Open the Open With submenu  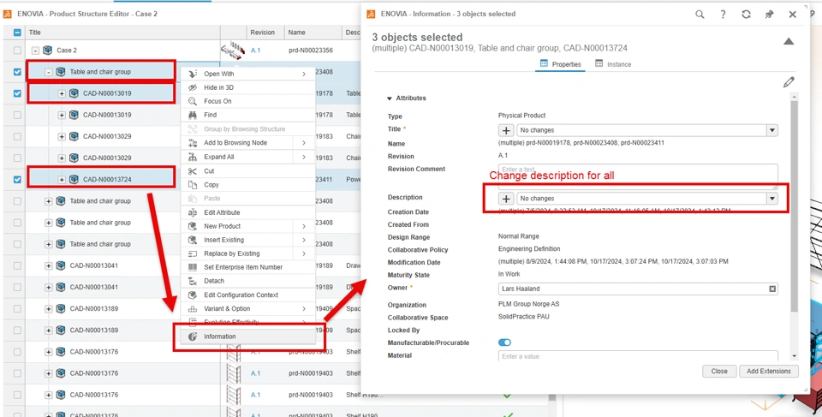coord(248,74)
